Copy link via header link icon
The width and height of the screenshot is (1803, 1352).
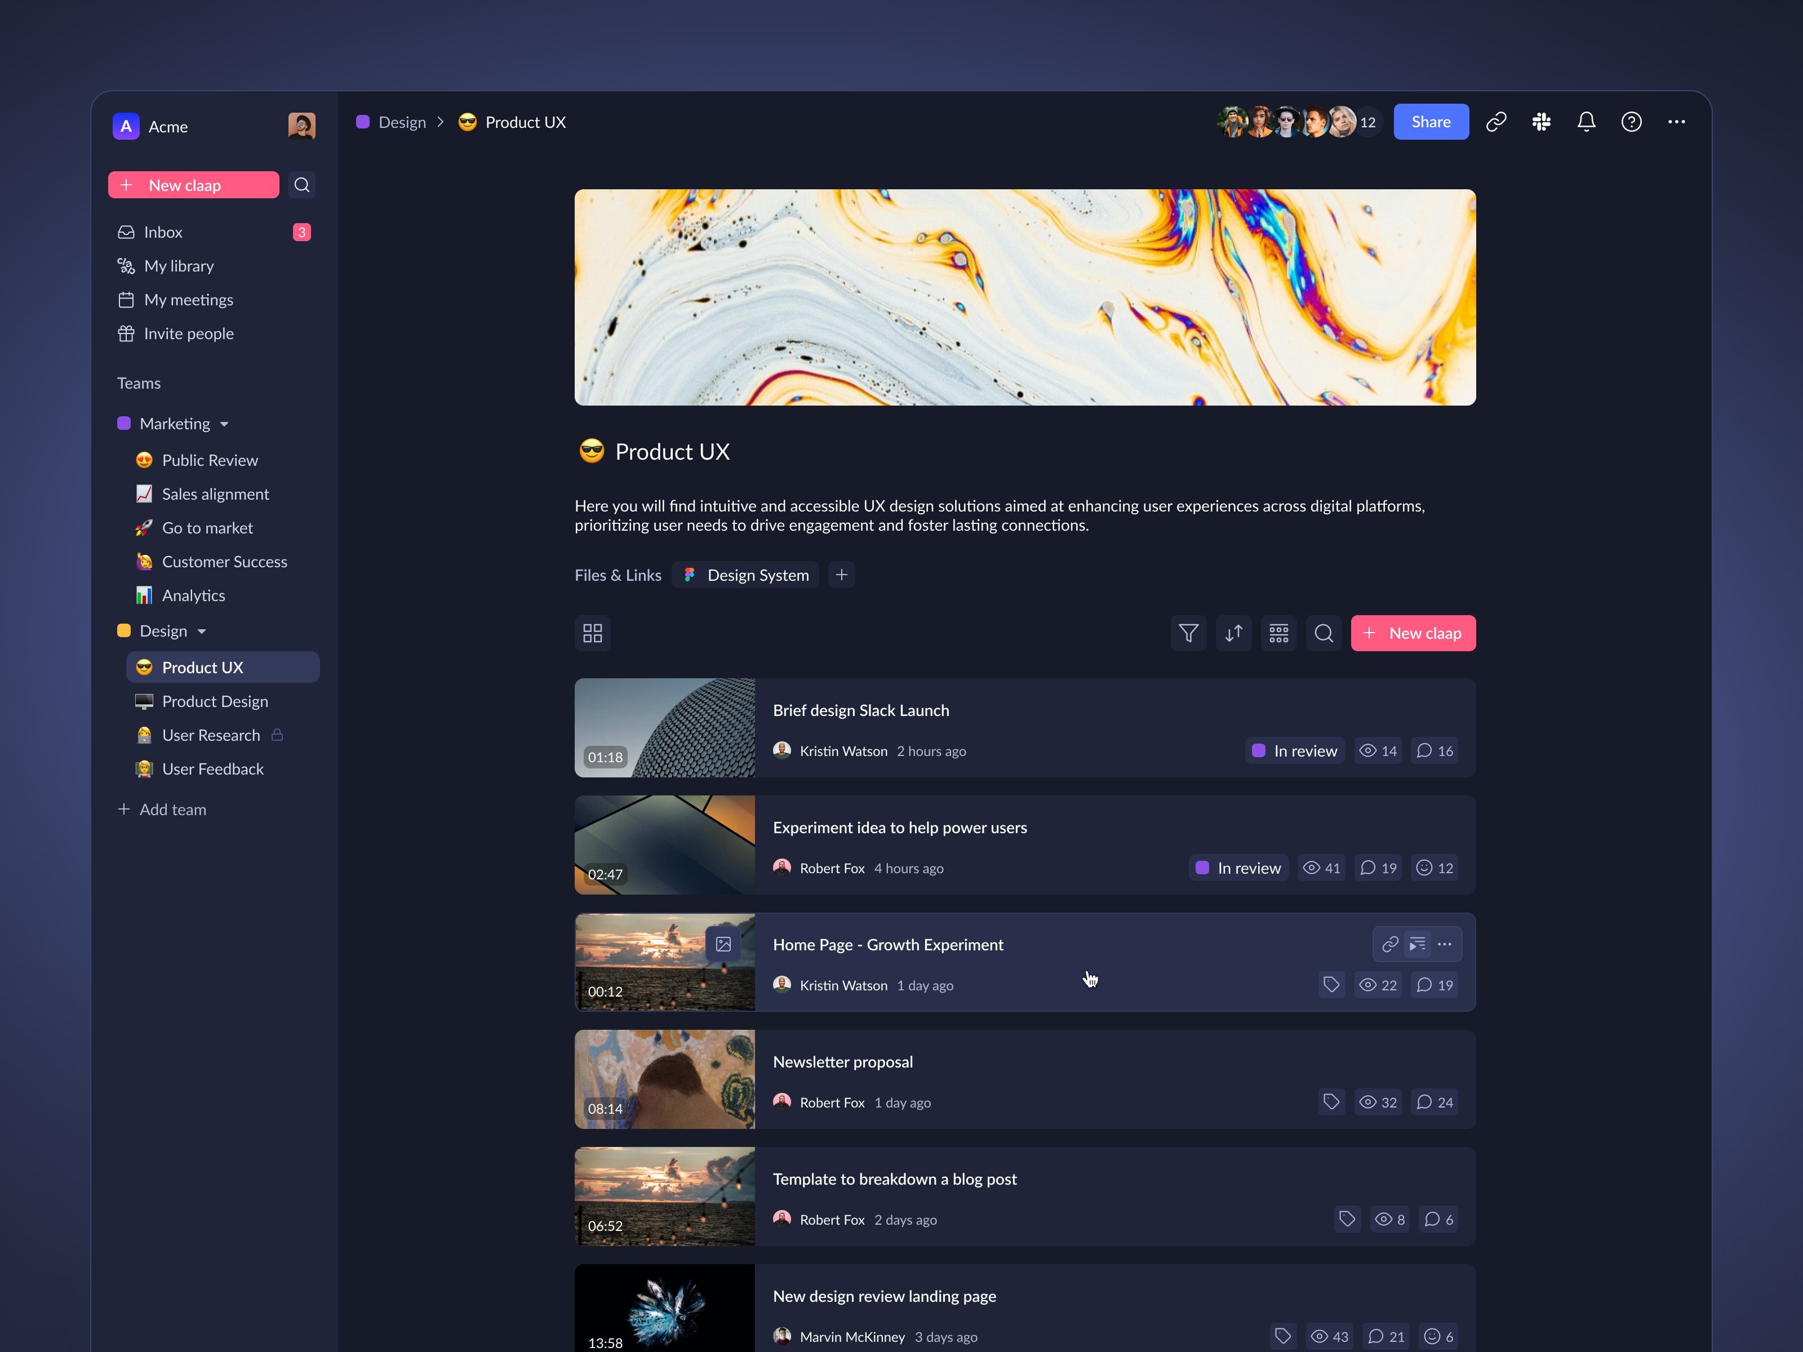1496,122
